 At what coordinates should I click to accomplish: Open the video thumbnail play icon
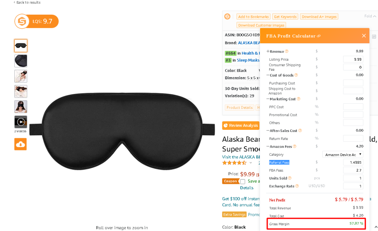pyautogui.click(x=21, y=122)
